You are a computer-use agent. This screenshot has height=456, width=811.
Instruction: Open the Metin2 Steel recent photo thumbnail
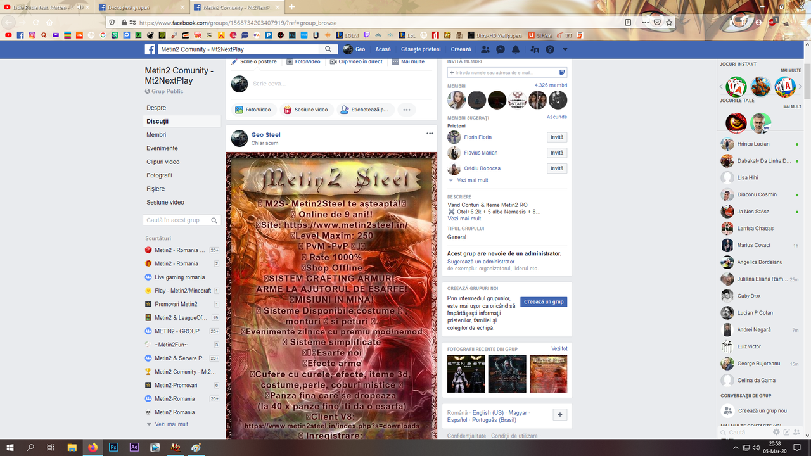[548, 374]
